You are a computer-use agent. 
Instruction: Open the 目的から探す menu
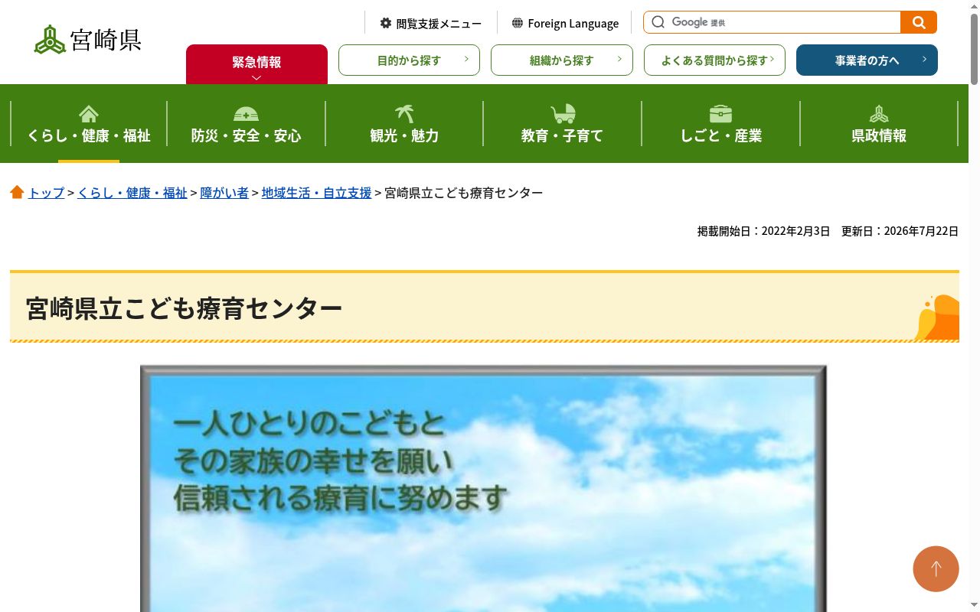click(409, 60)
